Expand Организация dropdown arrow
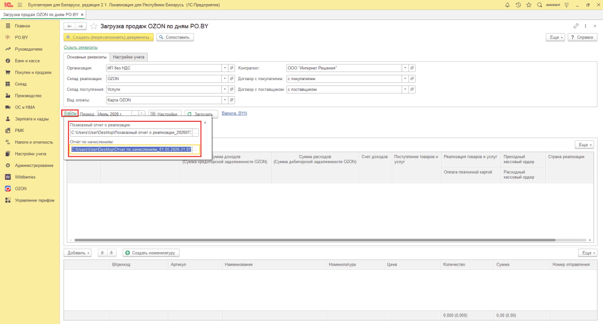The image size is (603, 324). tap(224, 68)
